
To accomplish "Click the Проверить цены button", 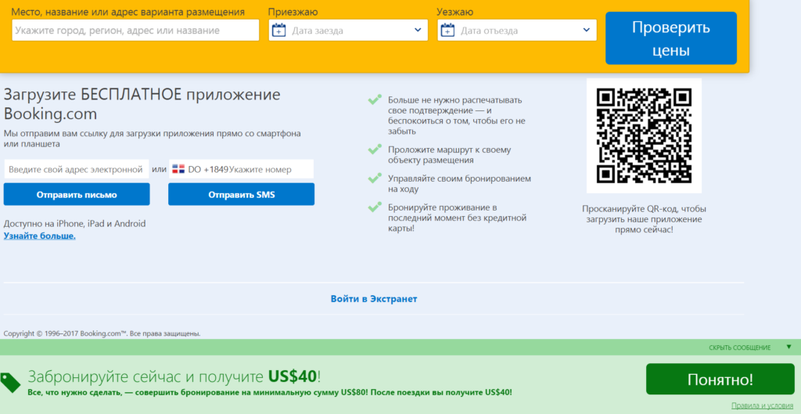I will (x=671, y=38).
